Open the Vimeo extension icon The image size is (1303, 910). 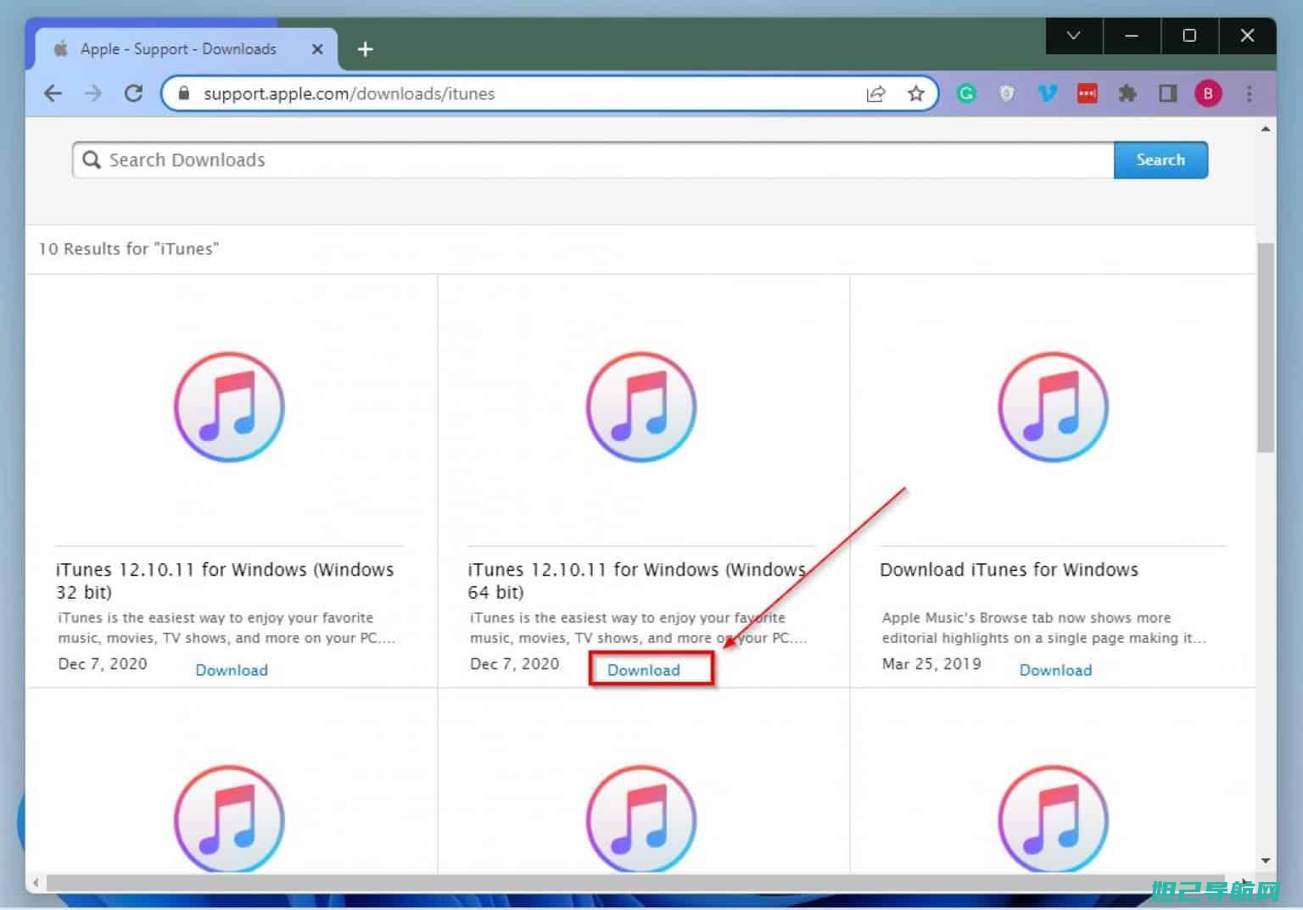[x=1048, y=93]
